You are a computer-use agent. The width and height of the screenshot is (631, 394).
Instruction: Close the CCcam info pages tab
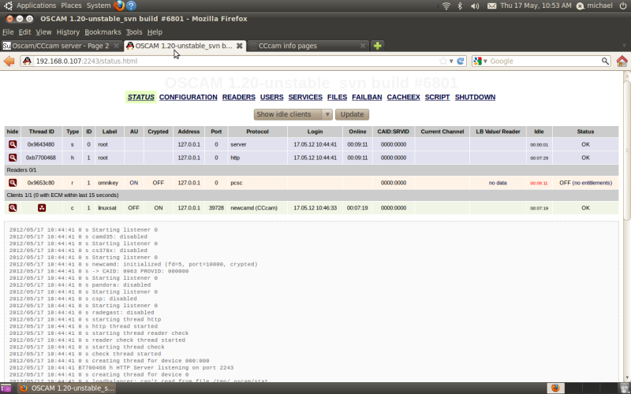[x=362, y=46]
